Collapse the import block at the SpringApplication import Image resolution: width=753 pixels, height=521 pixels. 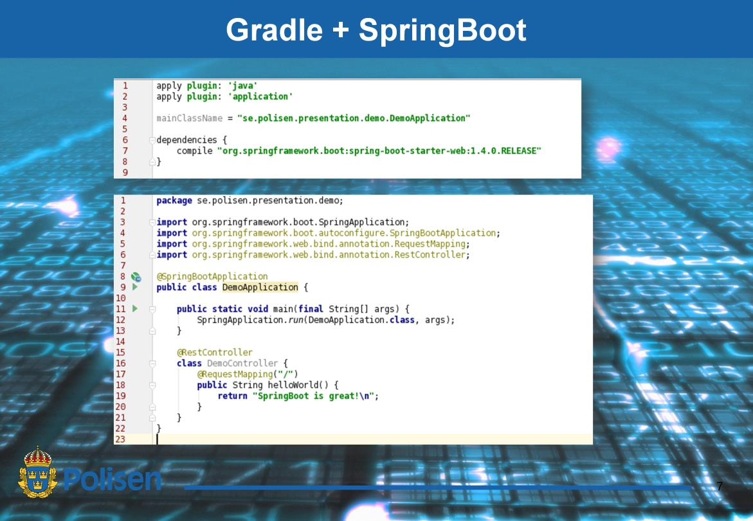(152, 222)
